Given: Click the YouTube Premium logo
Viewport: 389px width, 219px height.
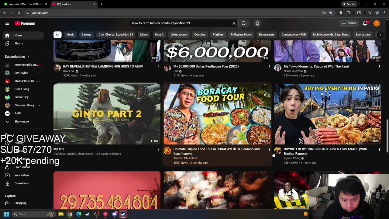Looking at the screenshot, I should 25,23.
